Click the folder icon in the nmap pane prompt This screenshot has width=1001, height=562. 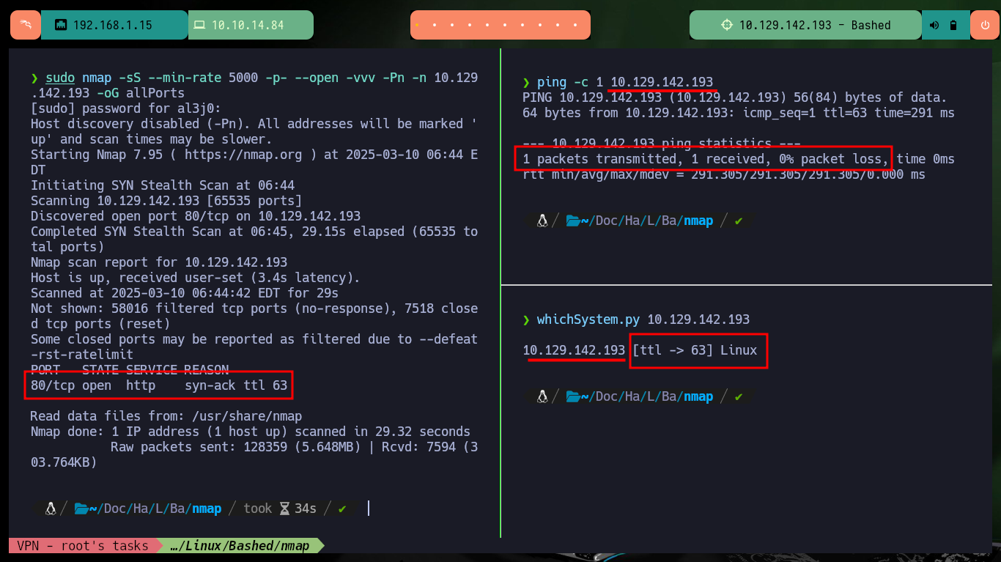pyautogui.click(x=81, y=508)
